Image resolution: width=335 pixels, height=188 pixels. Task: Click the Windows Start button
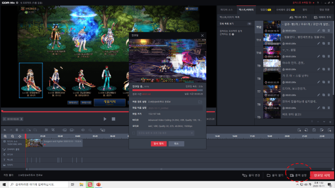[x=4, y=184]
